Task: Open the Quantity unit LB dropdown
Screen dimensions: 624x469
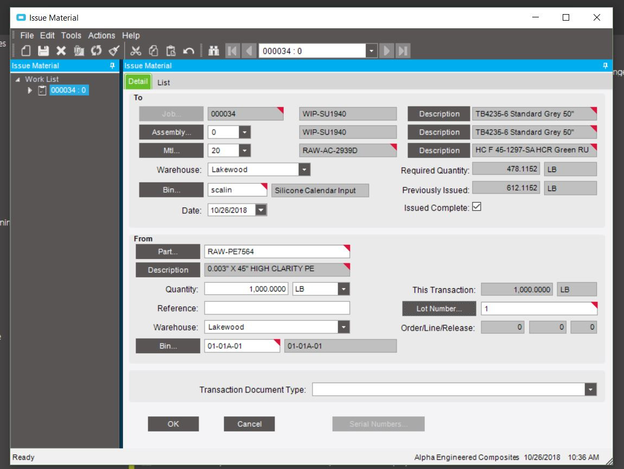Action: coord(344,289)
